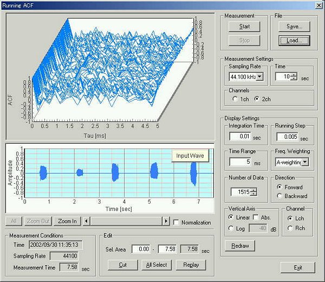Open the Sampling Rate dropdown
This screenshot has height=282, width=325.
pos(259,77)
